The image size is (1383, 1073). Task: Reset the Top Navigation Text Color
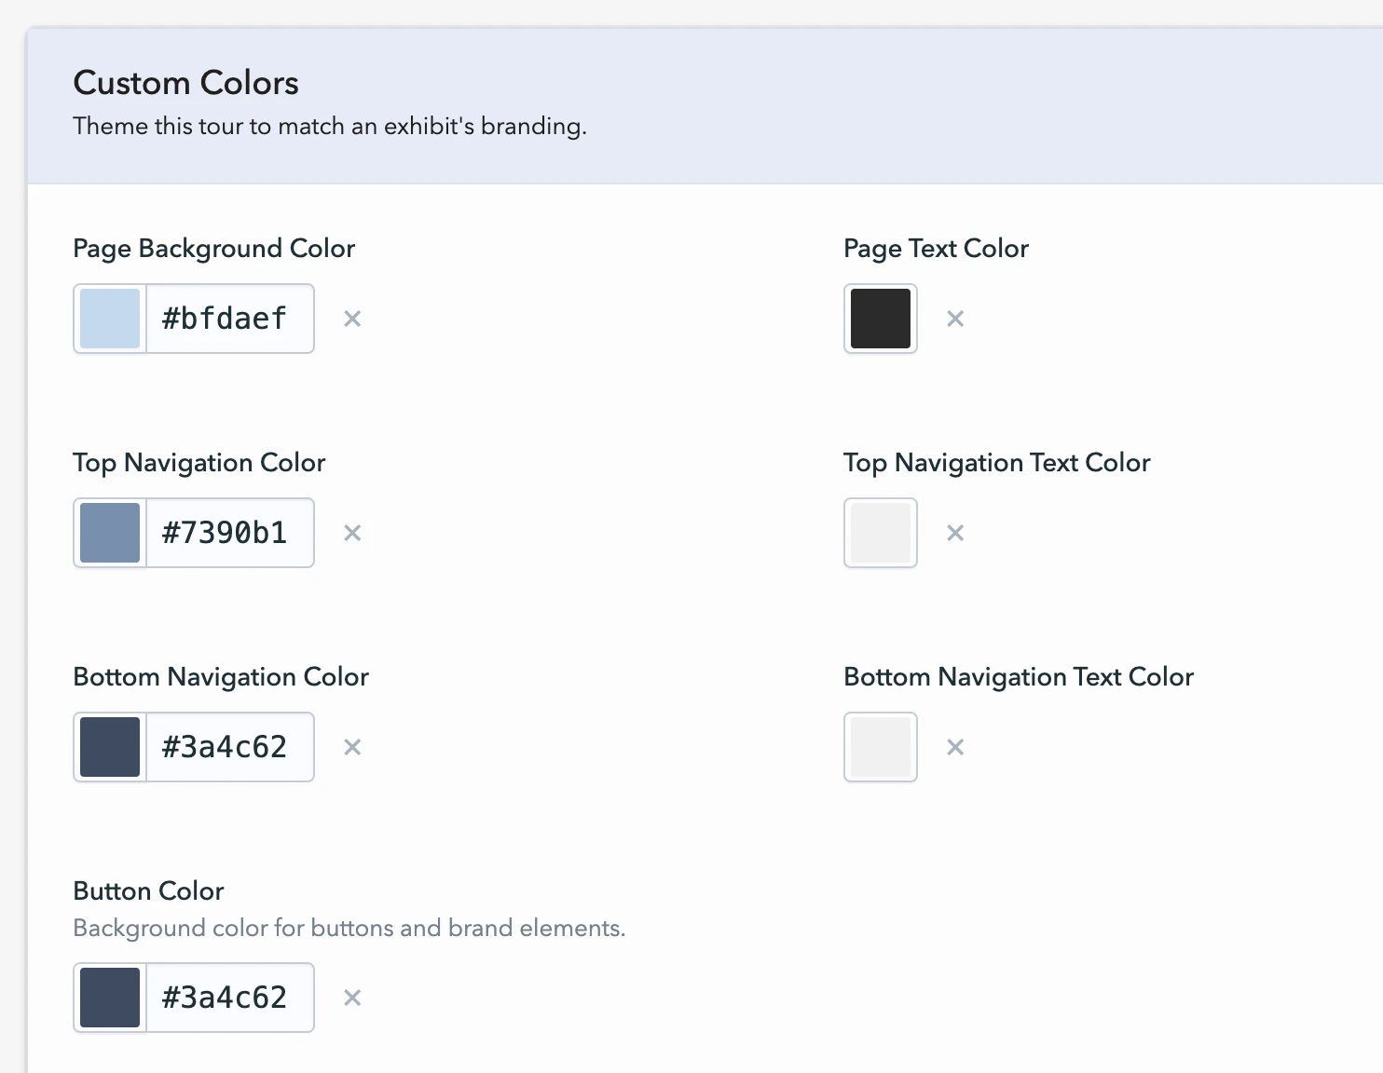coord(955,533)
